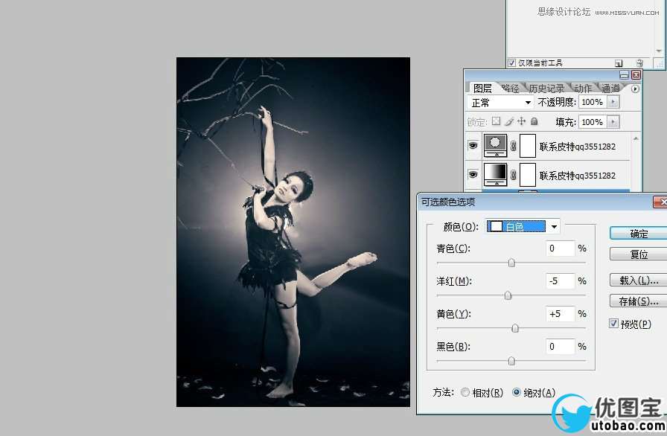Switch to the 图层 tab

(482, 89)
